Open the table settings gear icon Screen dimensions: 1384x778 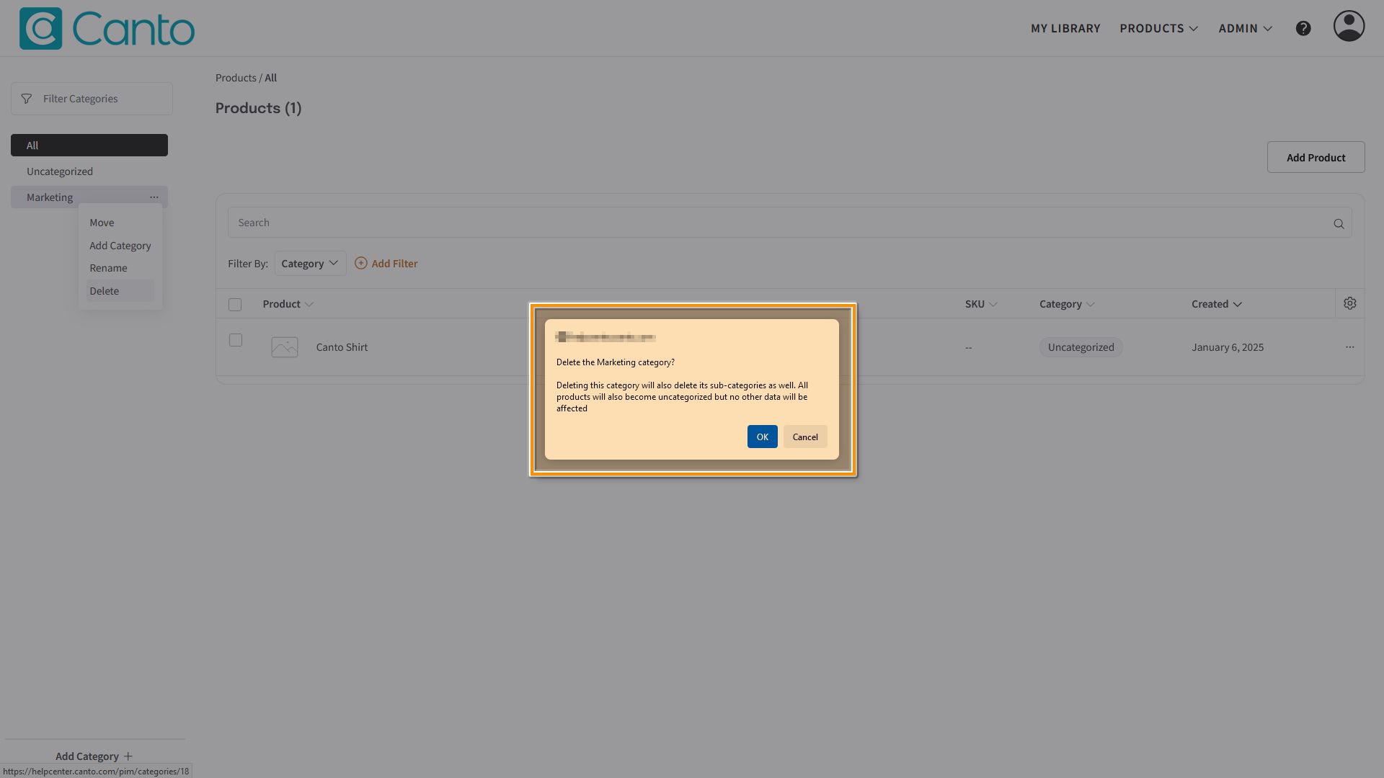coord(1350,304)
